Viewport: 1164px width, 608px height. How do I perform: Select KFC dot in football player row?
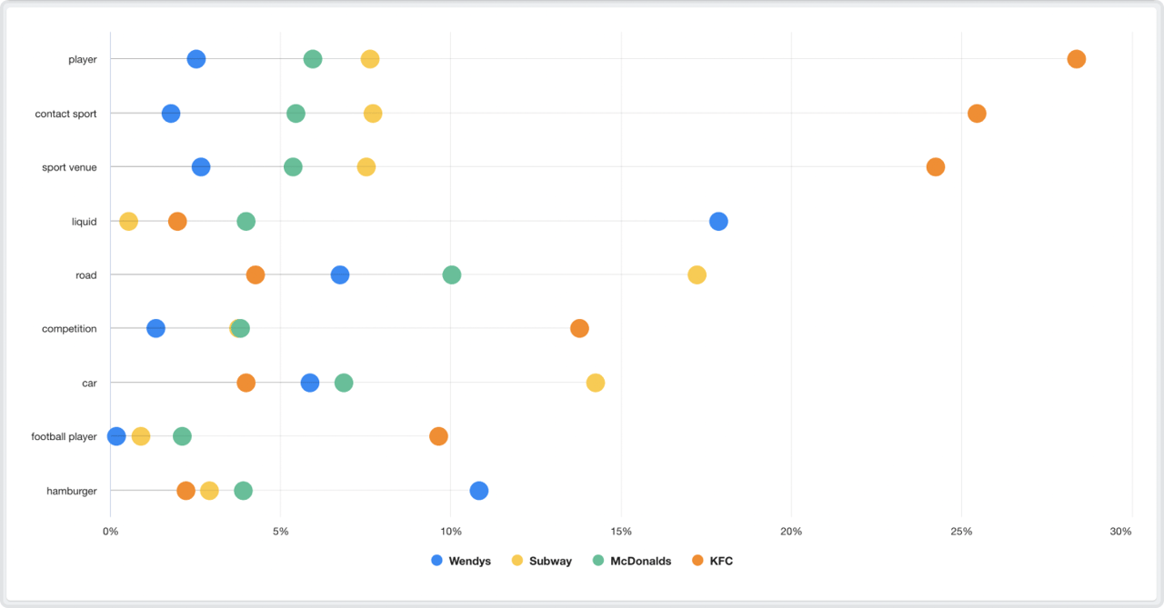pyautogui.click(x=438, y=436)
